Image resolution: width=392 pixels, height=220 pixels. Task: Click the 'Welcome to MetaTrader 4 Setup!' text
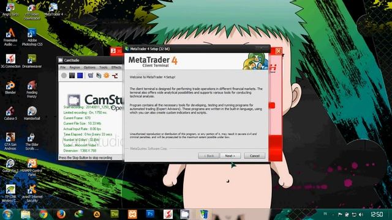point(153,77)
